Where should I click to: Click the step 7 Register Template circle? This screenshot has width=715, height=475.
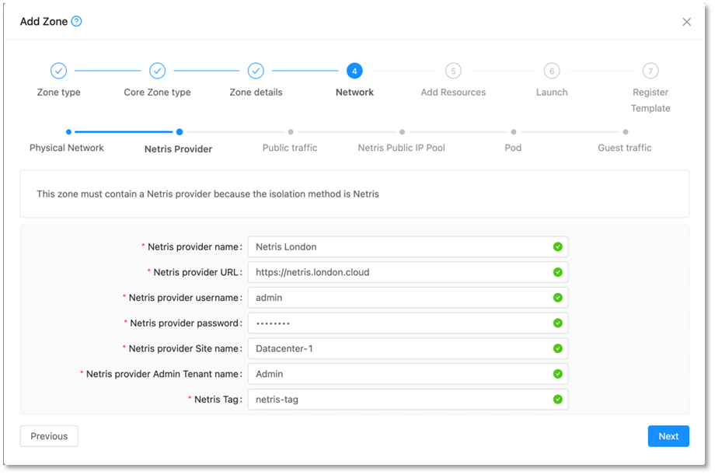point(650,71)
